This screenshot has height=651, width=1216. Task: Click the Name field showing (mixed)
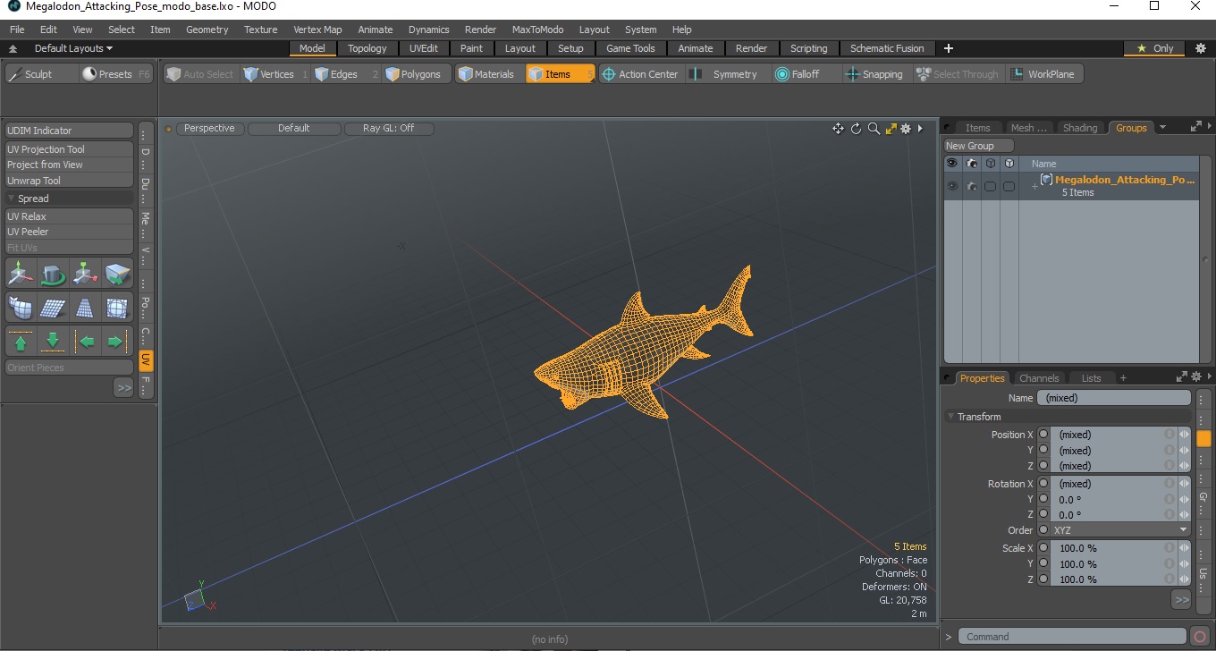1114,398
